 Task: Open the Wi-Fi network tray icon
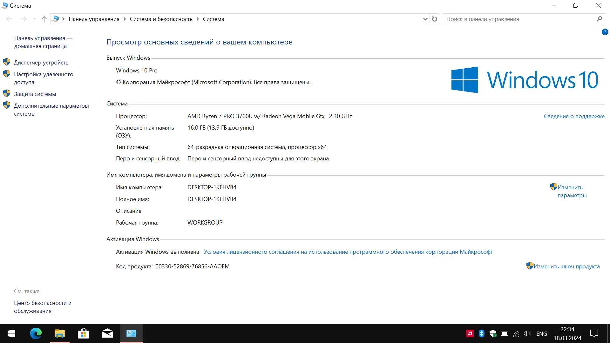point(516,333)
